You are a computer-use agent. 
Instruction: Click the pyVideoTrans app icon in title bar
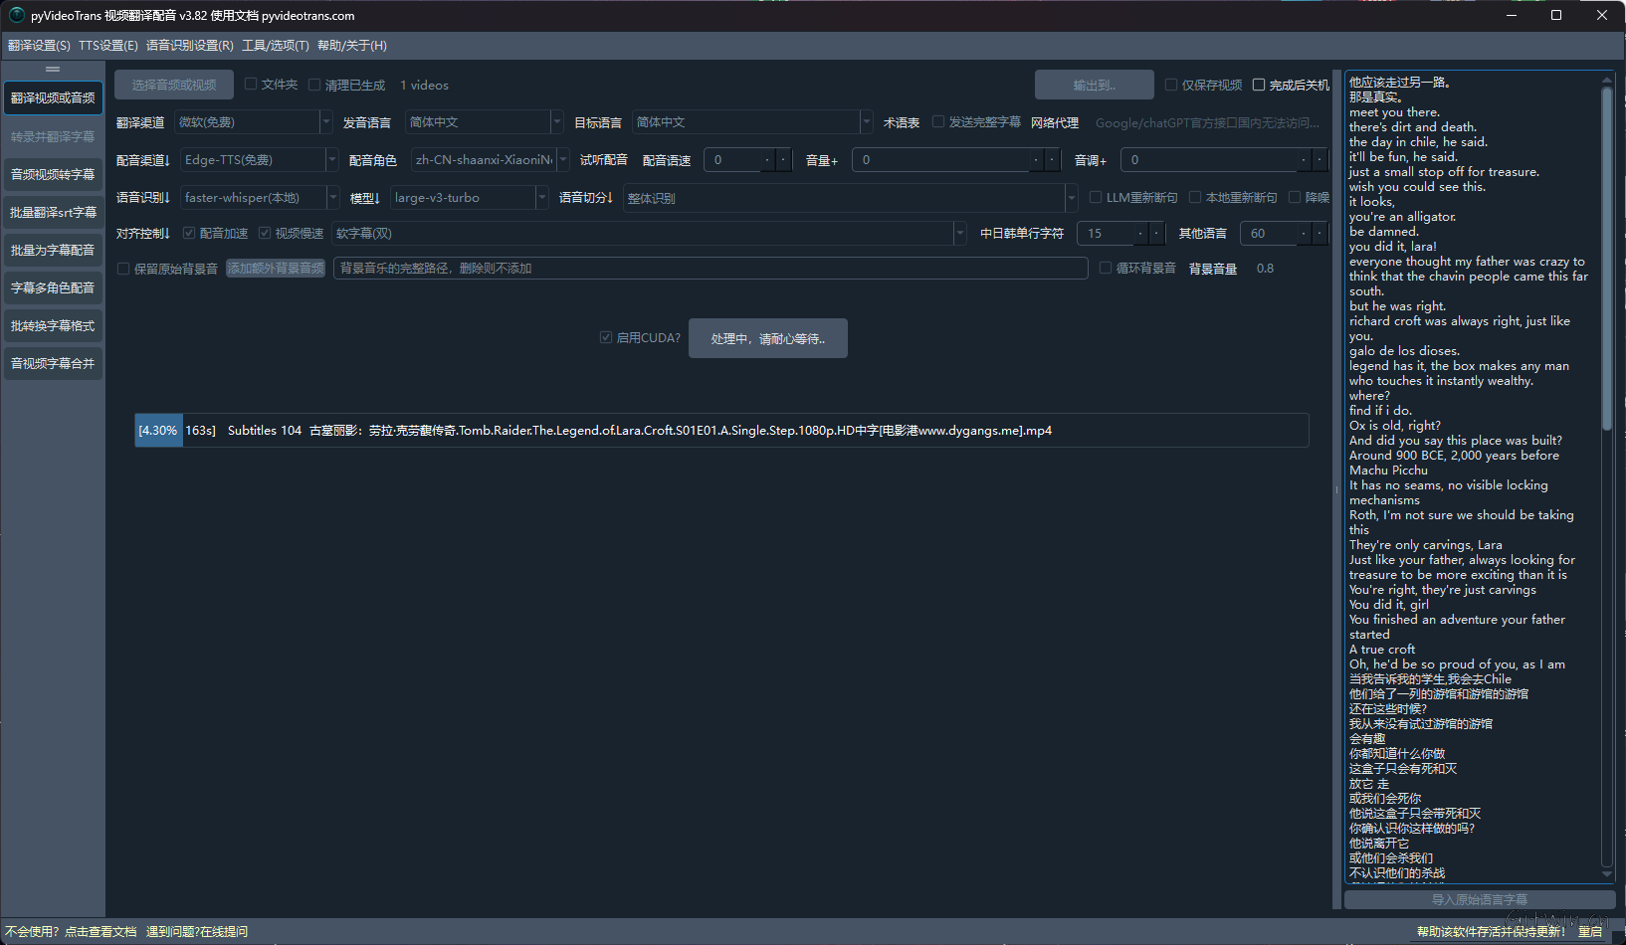point(16,15)
